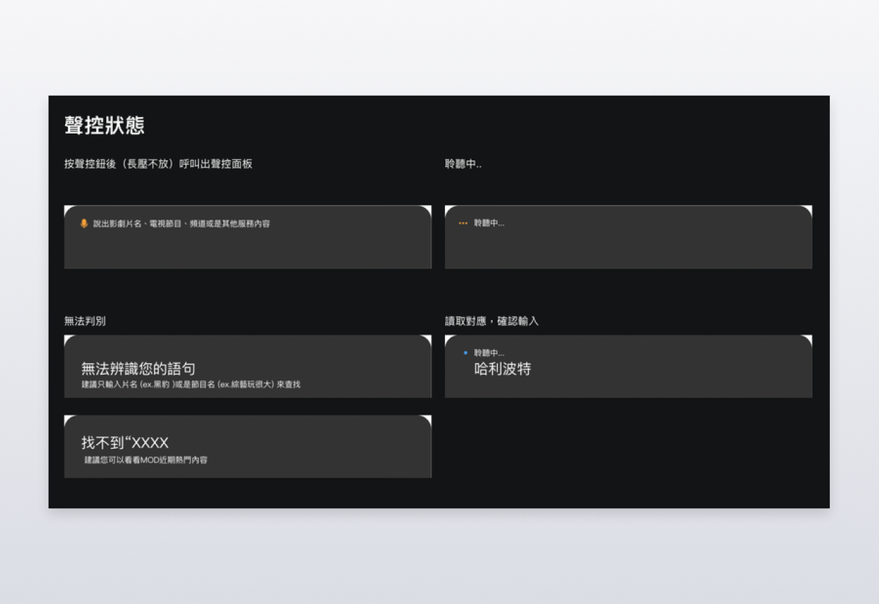Click the orange three-dot listening indicator
This screenshot has height=604, width=879.
coord(463,224)
